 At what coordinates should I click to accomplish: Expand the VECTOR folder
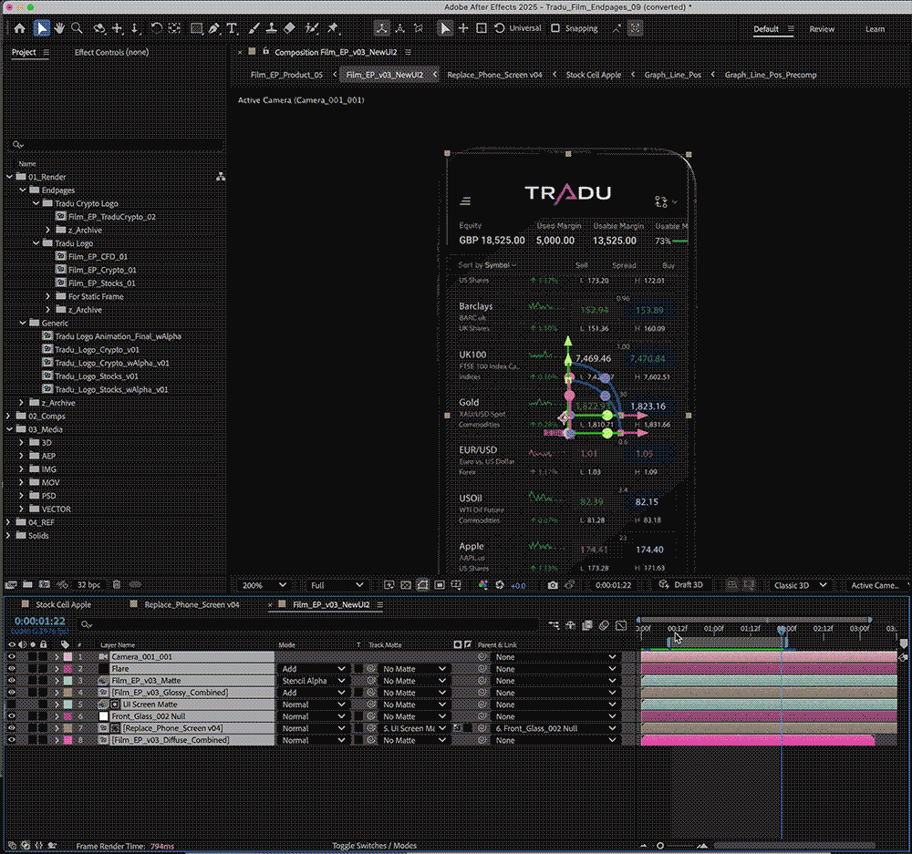pos(22,509)
